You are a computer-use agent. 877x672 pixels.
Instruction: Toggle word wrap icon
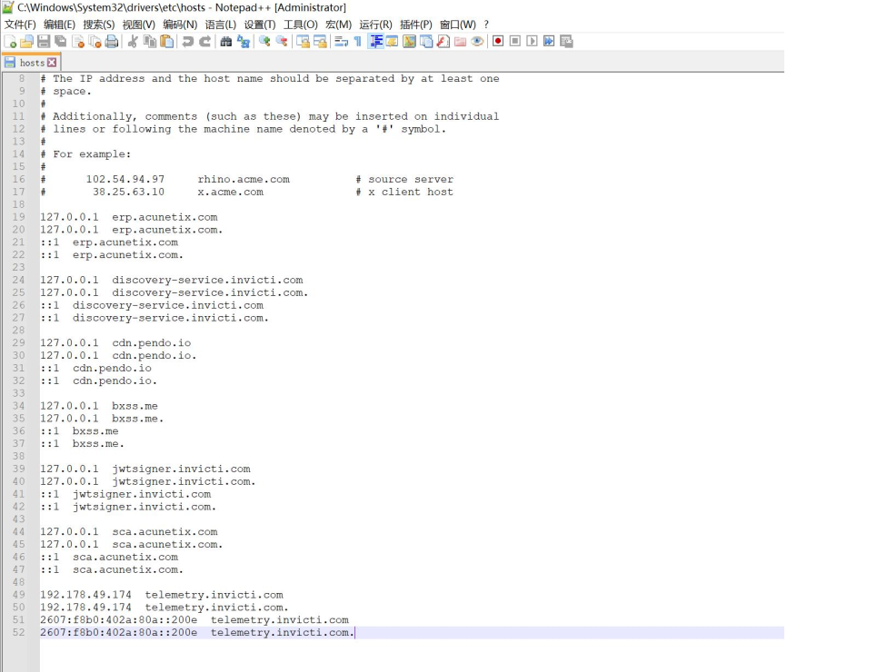[x=341, y=42]
